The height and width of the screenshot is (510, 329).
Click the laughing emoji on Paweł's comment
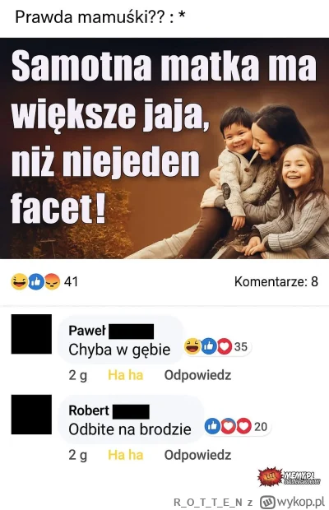192,346
